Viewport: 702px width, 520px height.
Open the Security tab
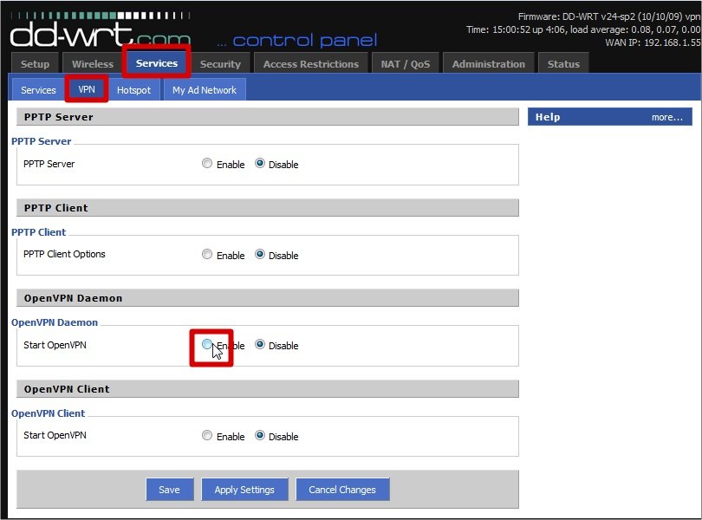click(x=220, y=64)
